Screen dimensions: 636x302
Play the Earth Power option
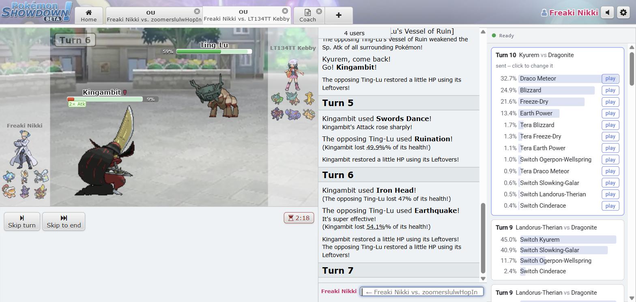[610, 113]
